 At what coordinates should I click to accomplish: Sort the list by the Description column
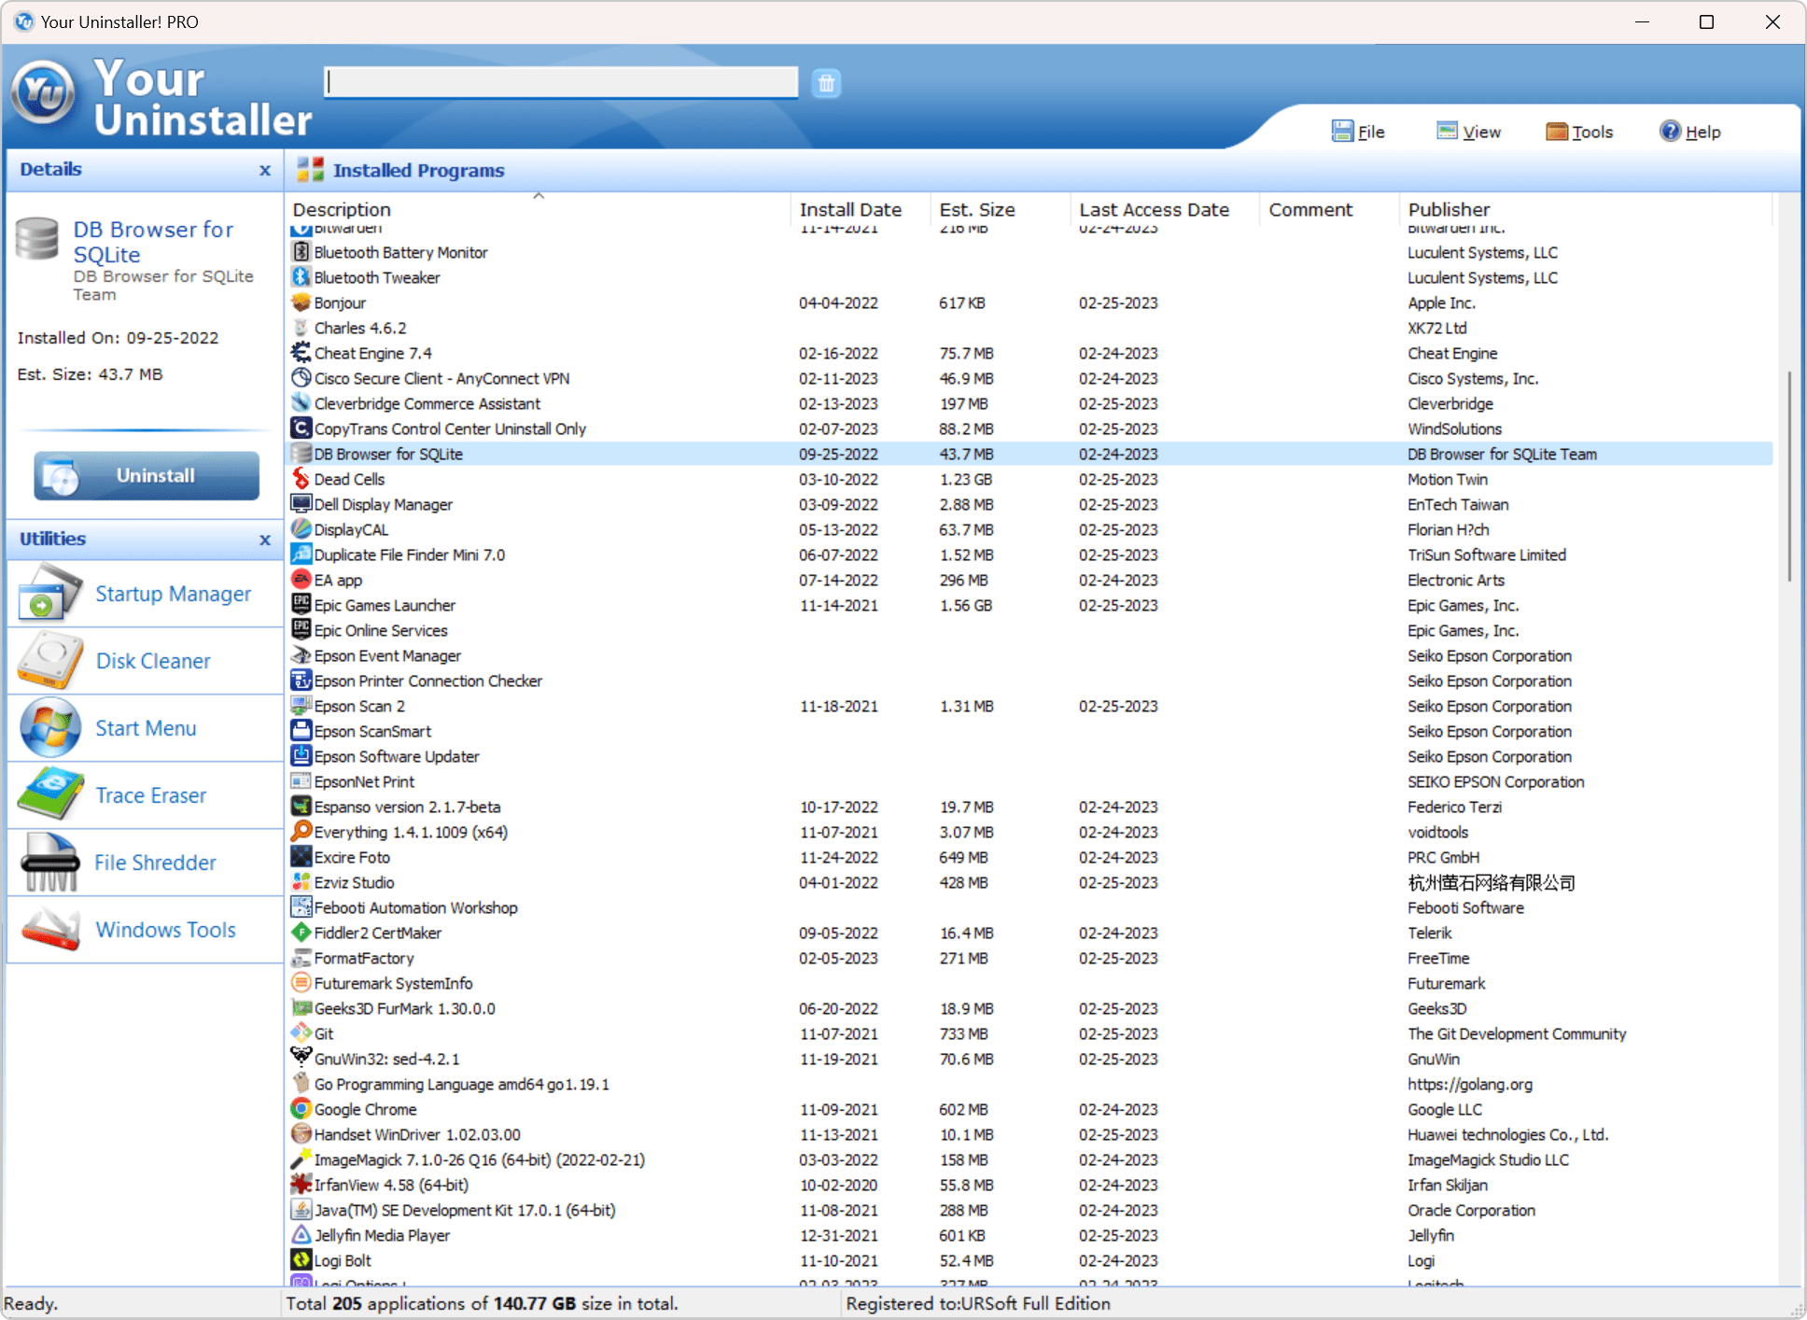tap(342, 210)
